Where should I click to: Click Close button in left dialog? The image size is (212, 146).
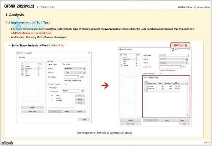point(84,119)
